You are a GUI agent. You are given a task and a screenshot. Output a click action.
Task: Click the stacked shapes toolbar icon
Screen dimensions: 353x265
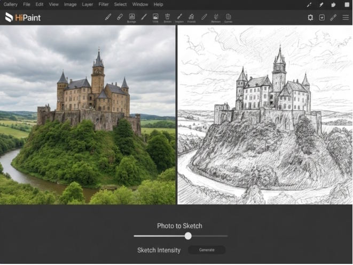click(191, 17)
